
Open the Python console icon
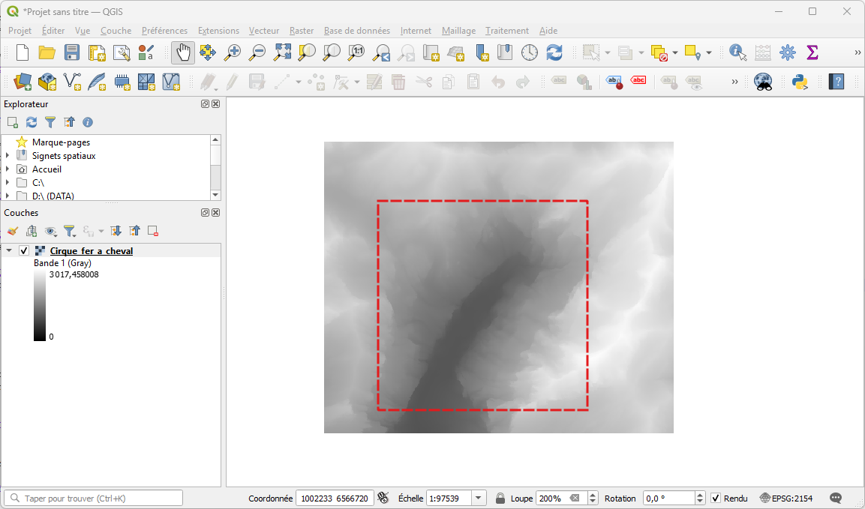[x=800, y=82]
